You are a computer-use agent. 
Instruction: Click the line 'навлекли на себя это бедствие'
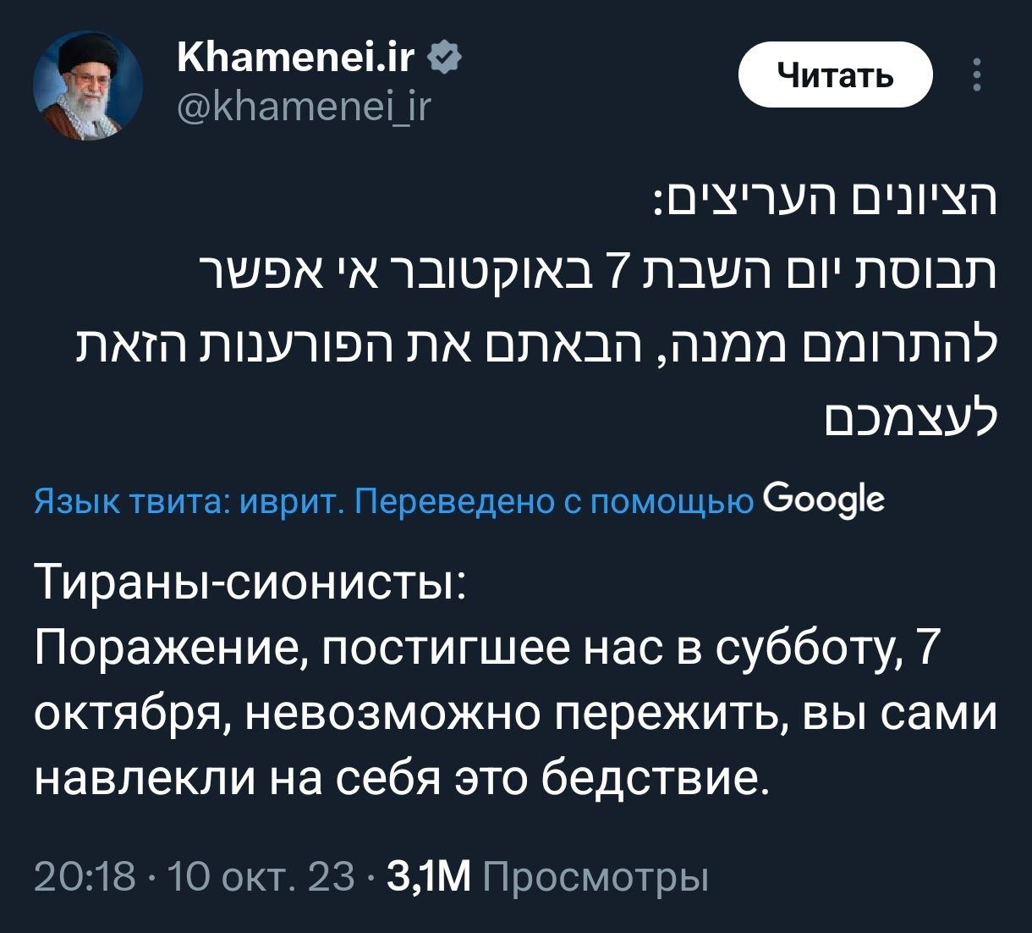pos(403,777)
